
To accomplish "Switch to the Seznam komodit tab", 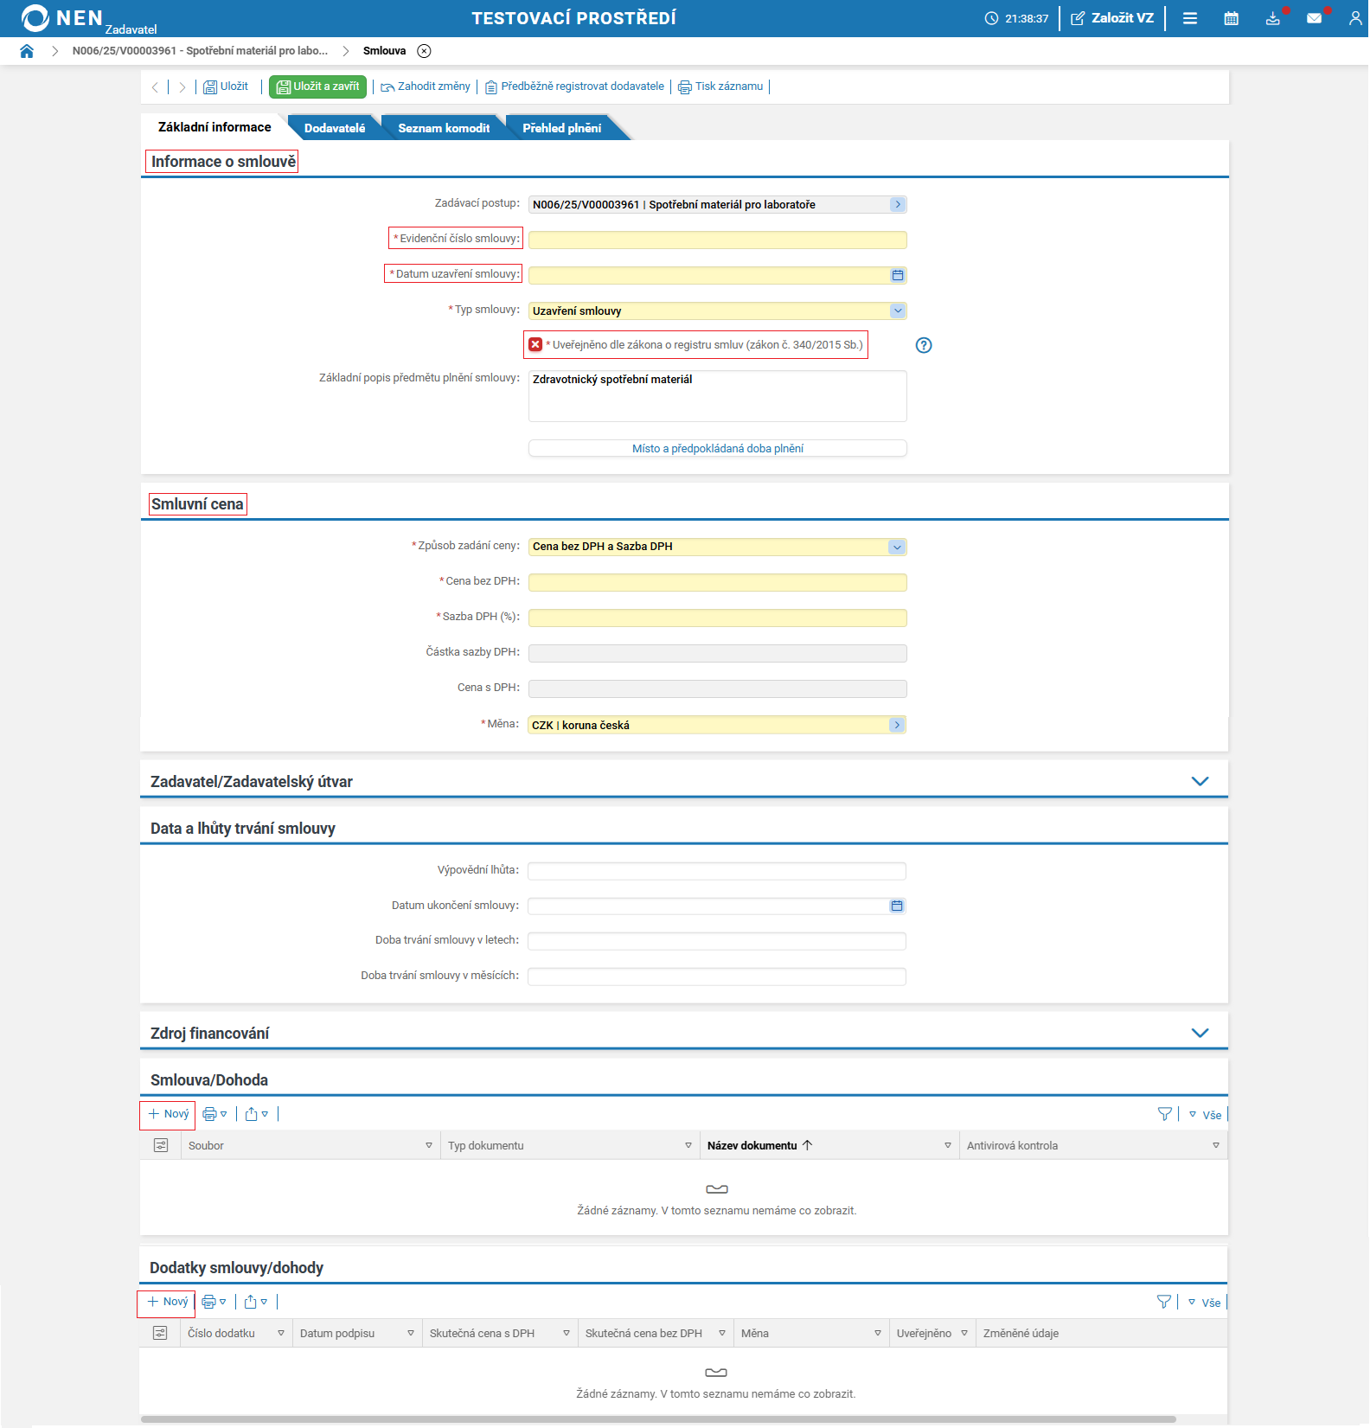I will (443, 128).
